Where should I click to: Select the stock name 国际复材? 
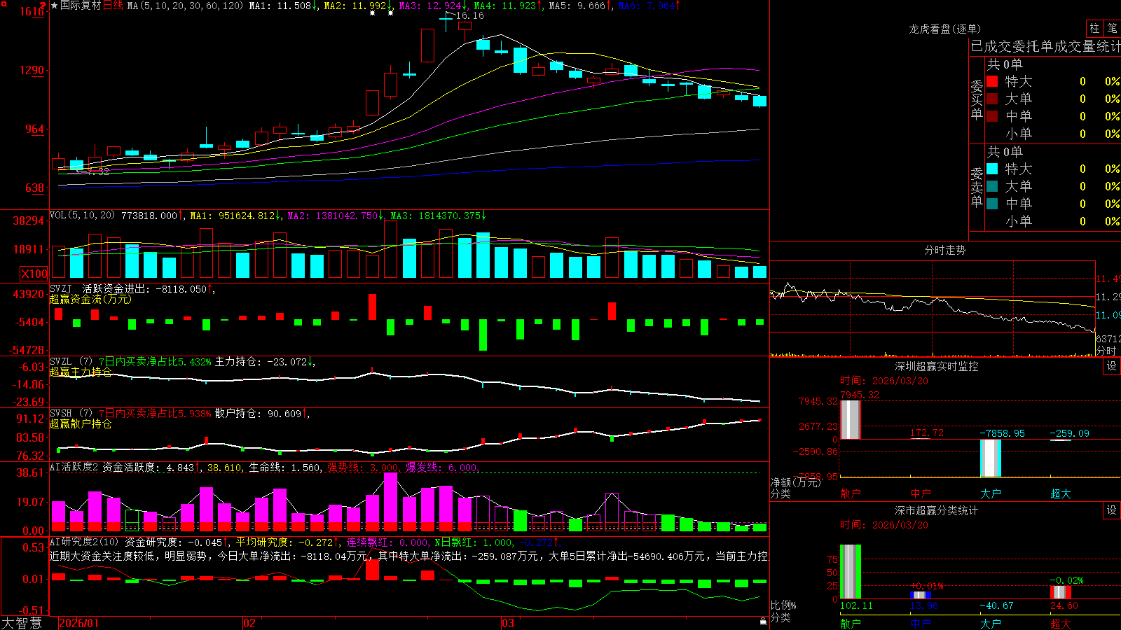[x=81, y=6]
